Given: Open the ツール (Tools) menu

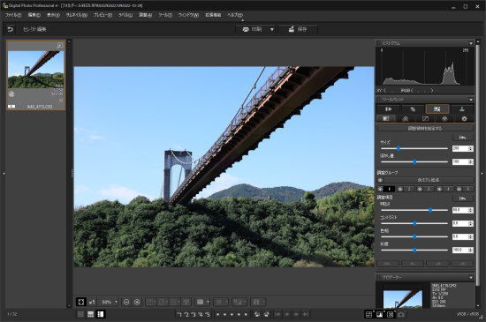Looking at the screenshot, I should tap(165, 15).
